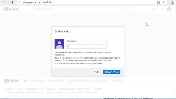Open История with hourglass icon in footer

click(x=102, y=81)
